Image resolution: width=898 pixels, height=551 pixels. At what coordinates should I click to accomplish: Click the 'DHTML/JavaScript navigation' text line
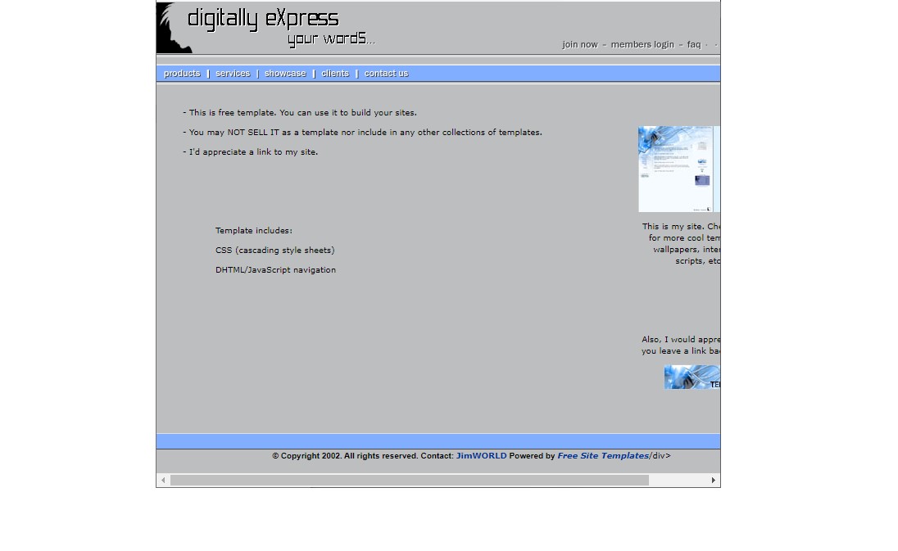tap(275, 270)
